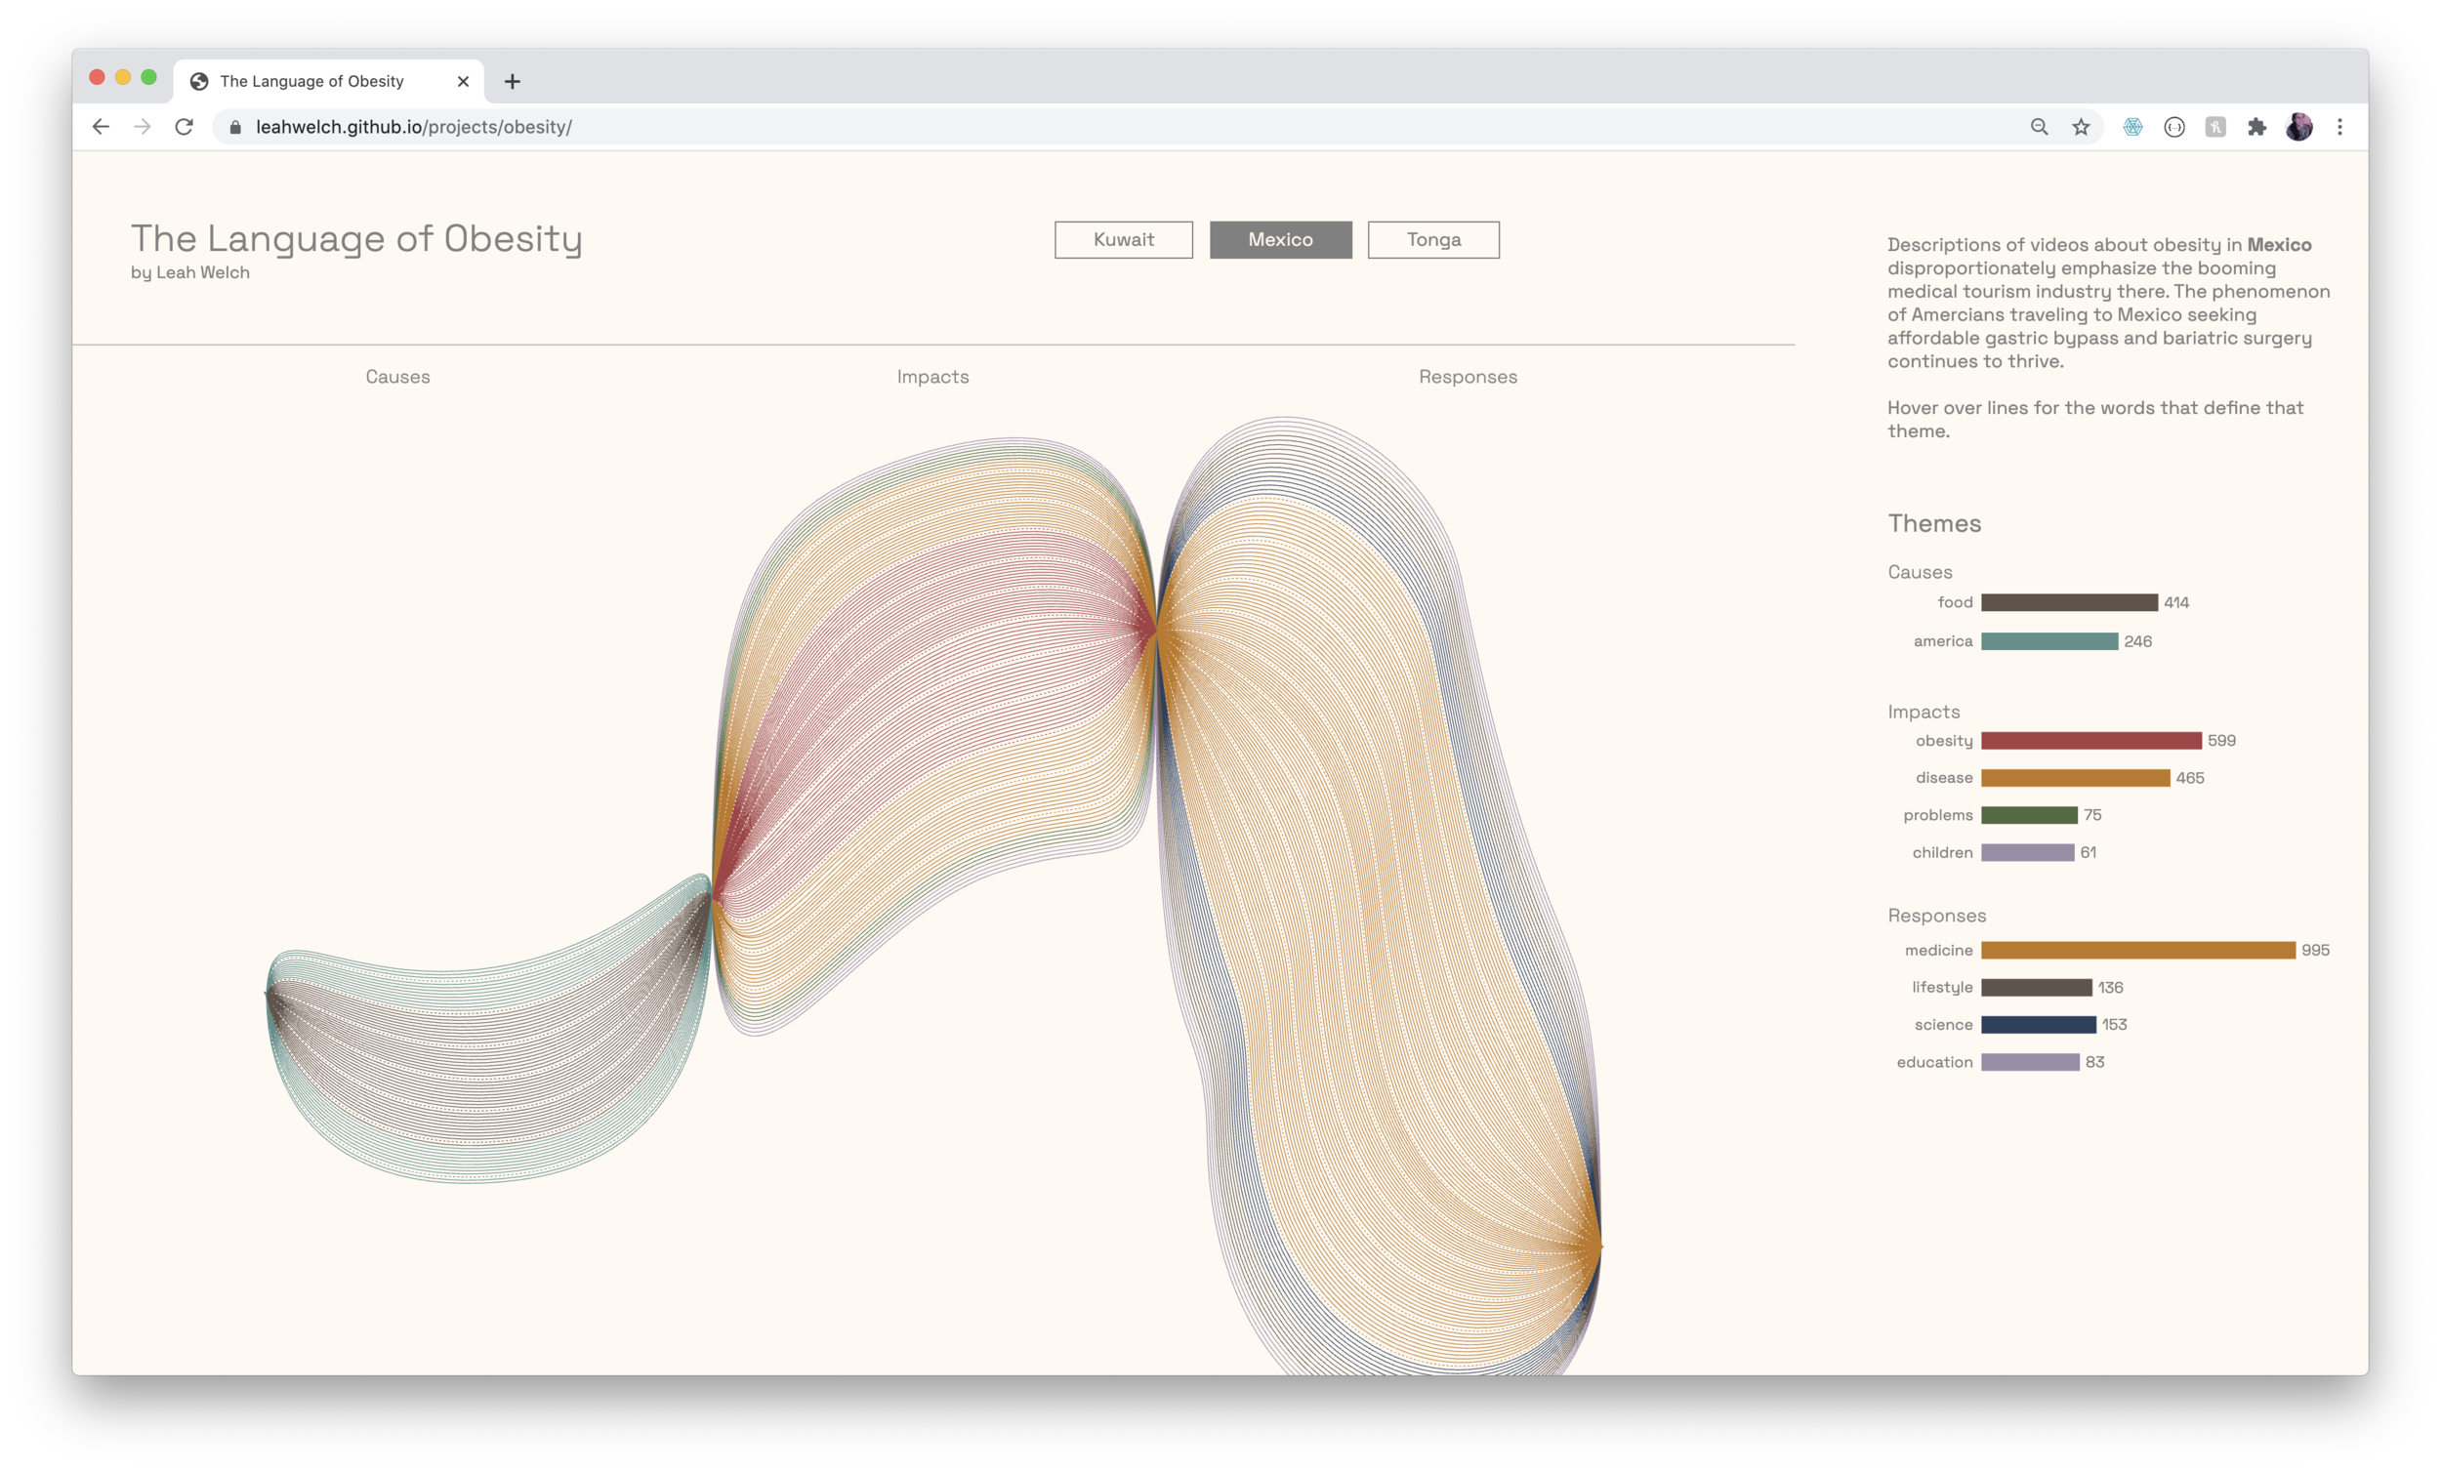This screenshot has width=2441, height=1471.
Task: Select the Tonga country toggle
Action: [1433, 240]
